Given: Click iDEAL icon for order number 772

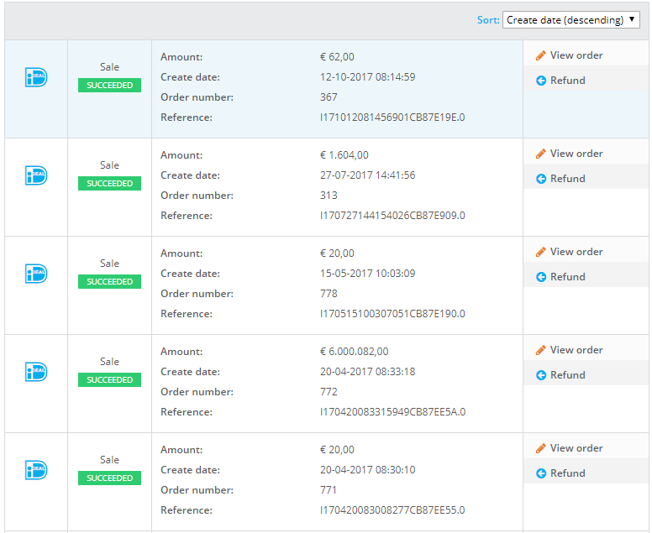Looking at the screenshot, I should pos(36,372).
